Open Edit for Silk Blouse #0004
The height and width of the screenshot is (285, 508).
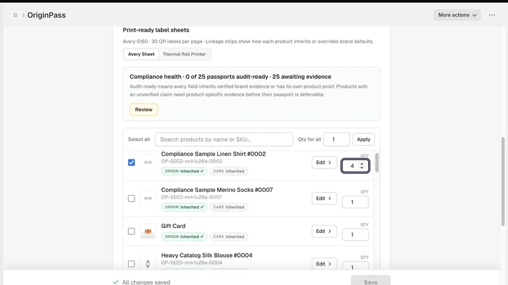pyautogui.click(x=324, y=264)
